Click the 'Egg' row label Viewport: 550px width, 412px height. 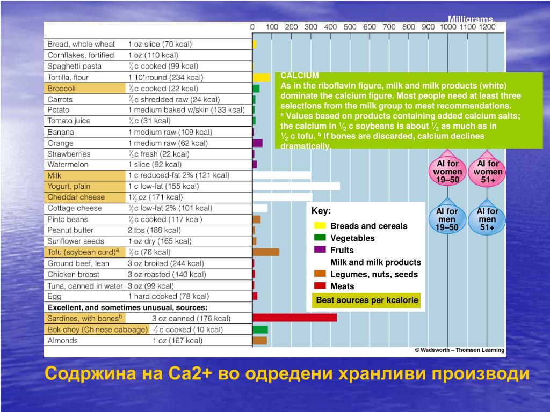click(x=54, y=296)
